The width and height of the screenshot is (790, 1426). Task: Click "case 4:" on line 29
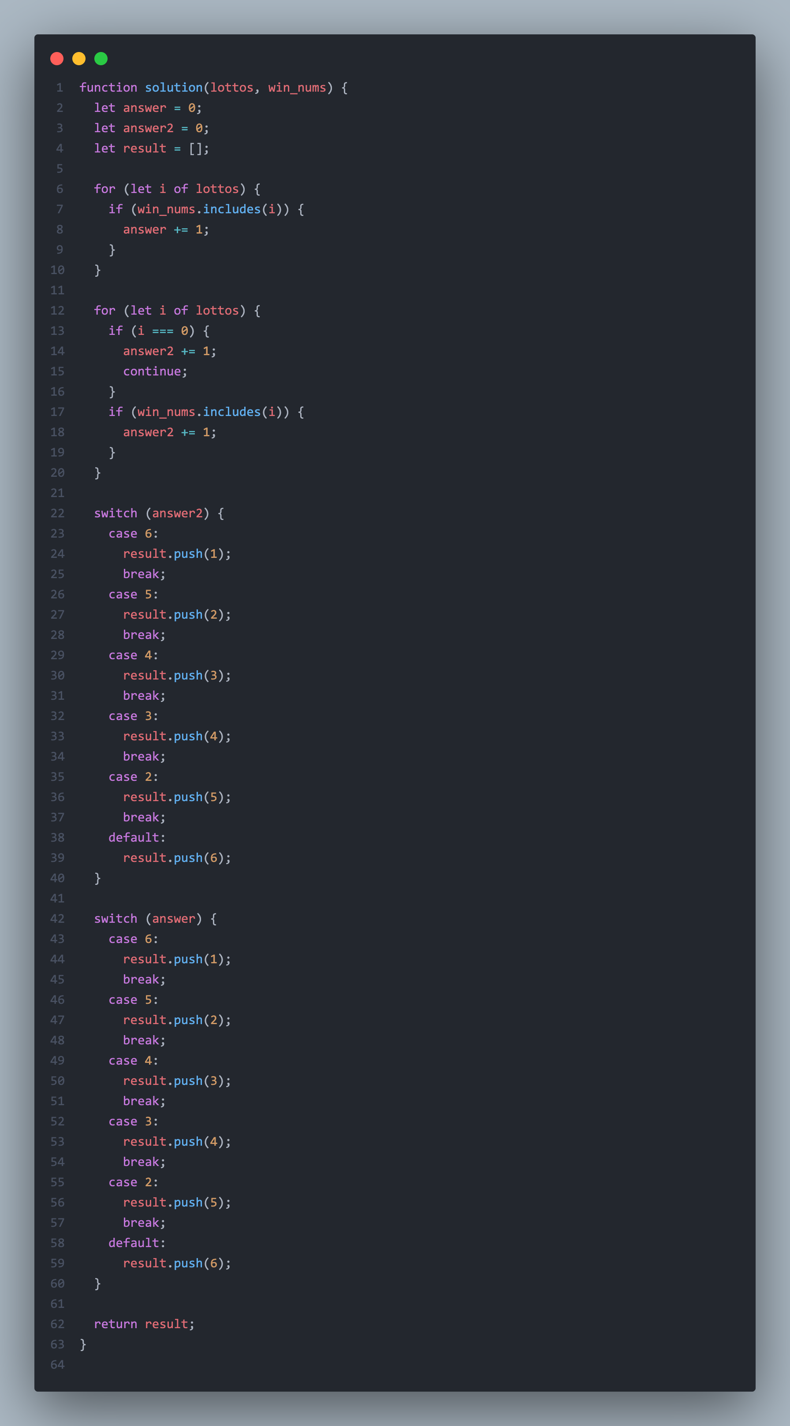(134, 655)
